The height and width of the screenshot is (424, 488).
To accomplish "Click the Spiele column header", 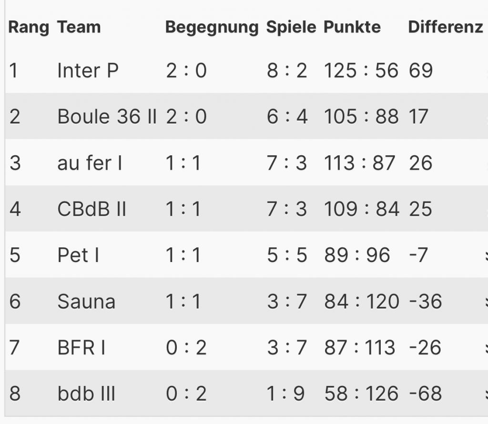I will [291, 27].
